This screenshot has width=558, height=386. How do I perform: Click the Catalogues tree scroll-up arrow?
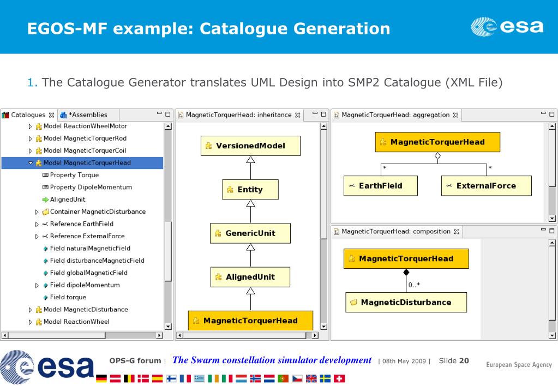[x=169, y=126]
